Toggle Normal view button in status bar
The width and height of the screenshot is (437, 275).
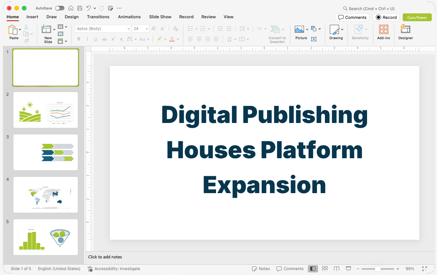[x=313, y=268]
